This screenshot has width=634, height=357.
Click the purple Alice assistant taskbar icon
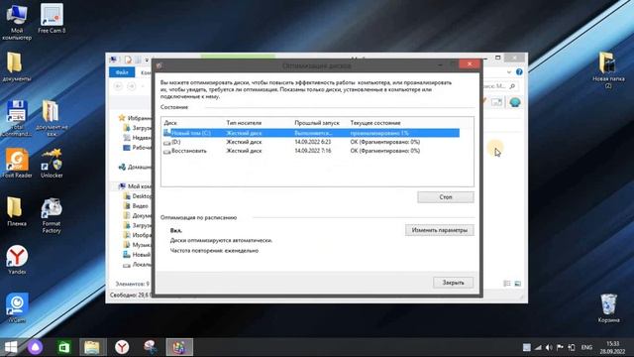click(36, 347)
